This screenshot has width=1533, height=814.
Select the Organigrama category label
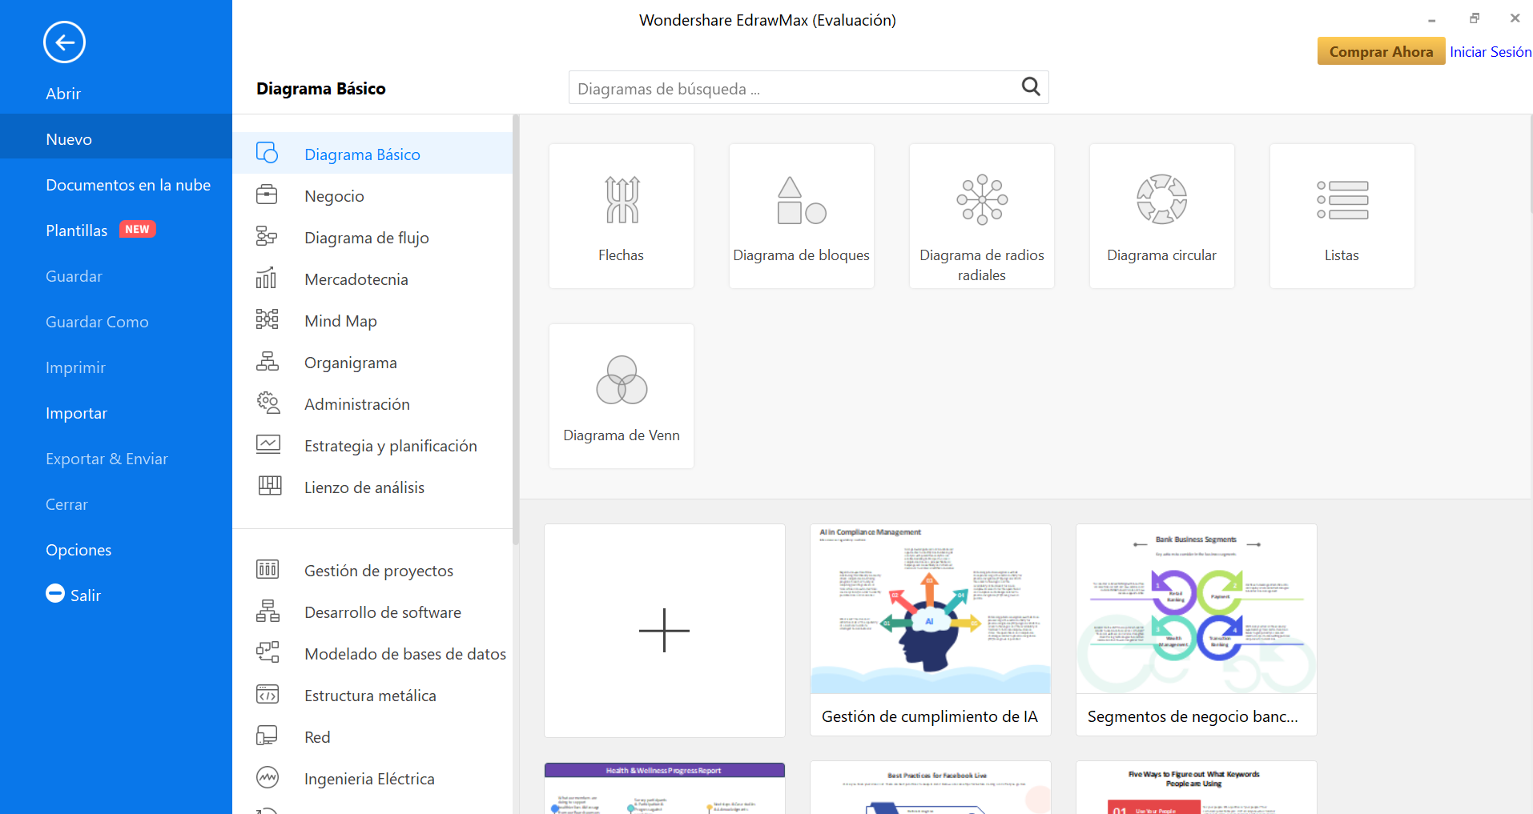(x=351, y=363)
